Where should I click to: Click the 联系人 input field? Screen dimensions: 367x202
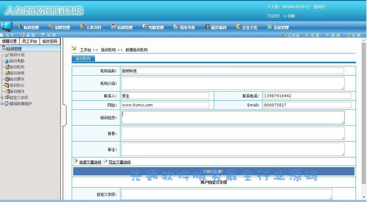click(x=165, y=96)
